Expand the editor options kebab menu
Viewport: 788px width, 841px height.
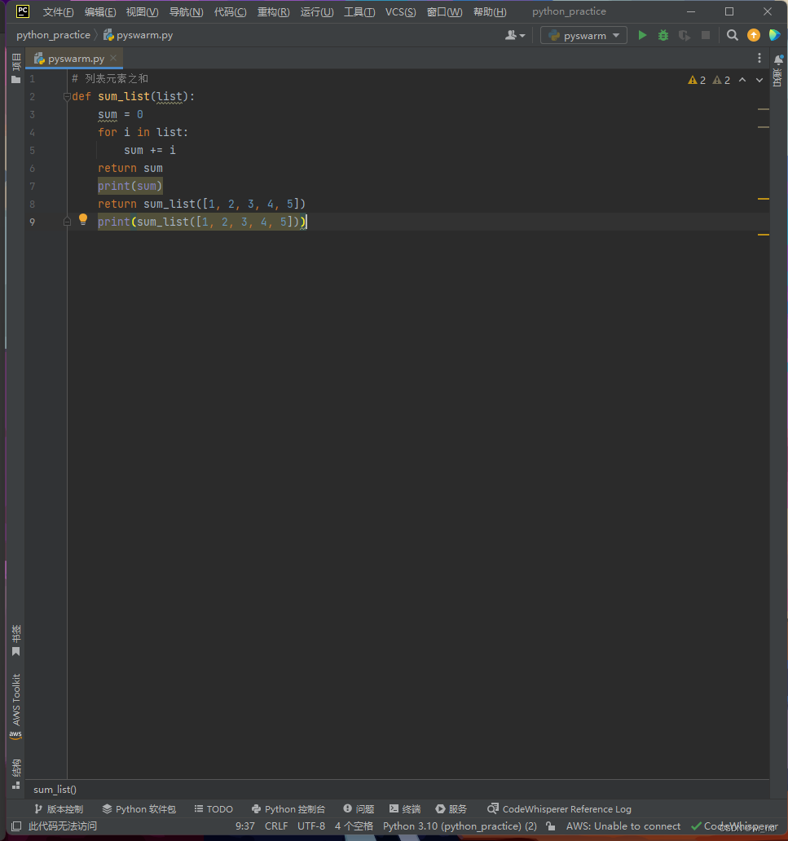pyautogui.click(x=759, y=58)
